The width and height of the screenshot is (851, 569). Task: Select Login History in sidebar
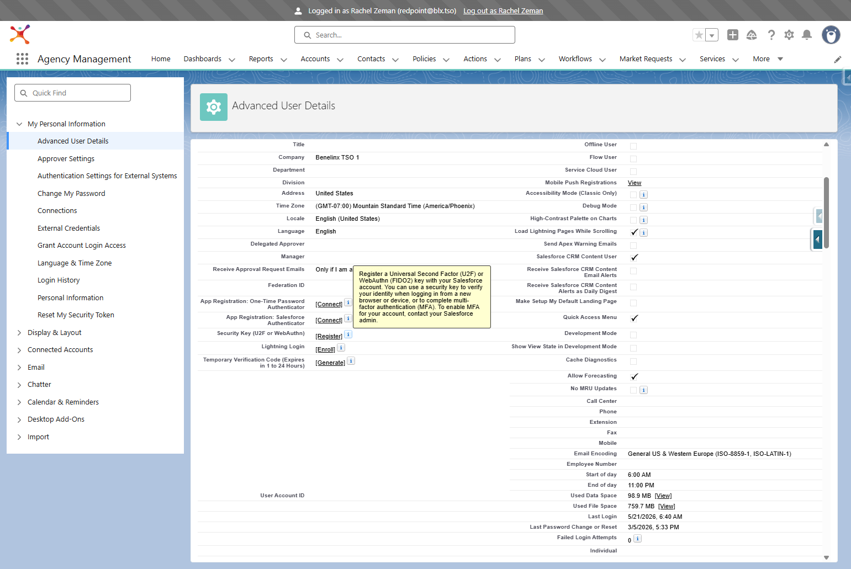tap(59, 280)
